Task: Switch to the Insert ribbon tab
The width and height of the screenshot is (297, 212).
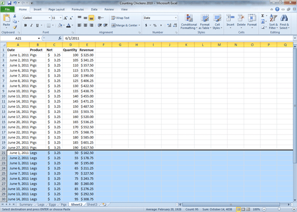Action: [x=37, y=9]
